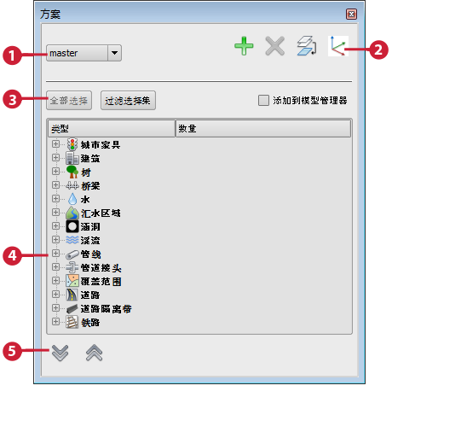
Task: Click the 类型 column header
Action: point(112,129)
